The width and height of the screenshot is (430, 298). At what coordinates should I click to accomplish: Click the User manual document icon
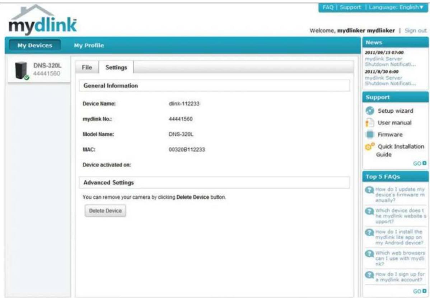tap(370, 122)
